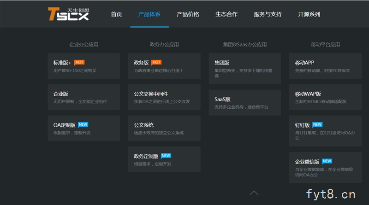The height and width of the screenshot is (205, 369).
Task: Collapse the menu with the up chevron
Action: point(254,193)
